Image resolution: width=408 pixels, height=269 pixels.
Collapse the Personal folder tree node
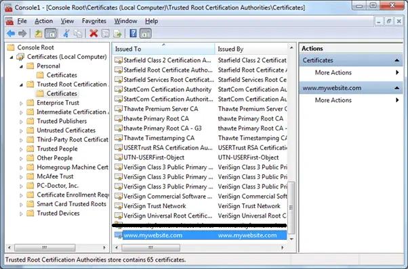click(x=21, y=66)
